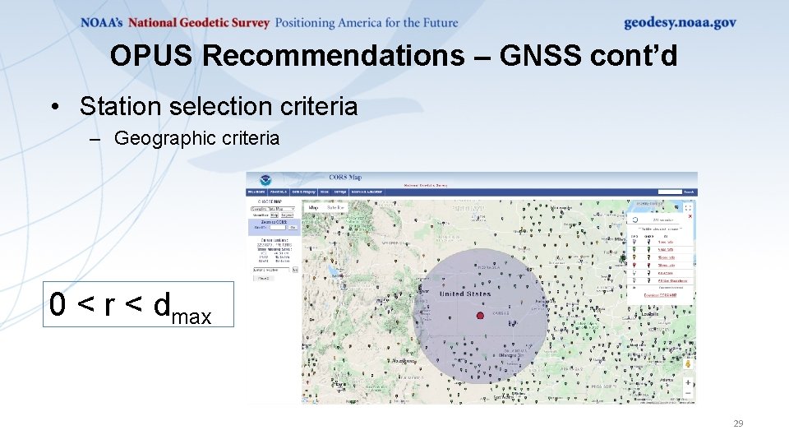Click the orange GPS marker in the legend

click(634, 257)
